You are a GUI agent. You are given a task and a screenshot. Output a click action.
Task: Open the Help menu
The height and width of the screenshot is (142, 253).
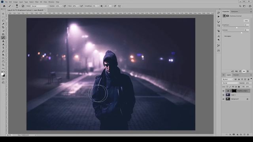[x=57, y=2]
